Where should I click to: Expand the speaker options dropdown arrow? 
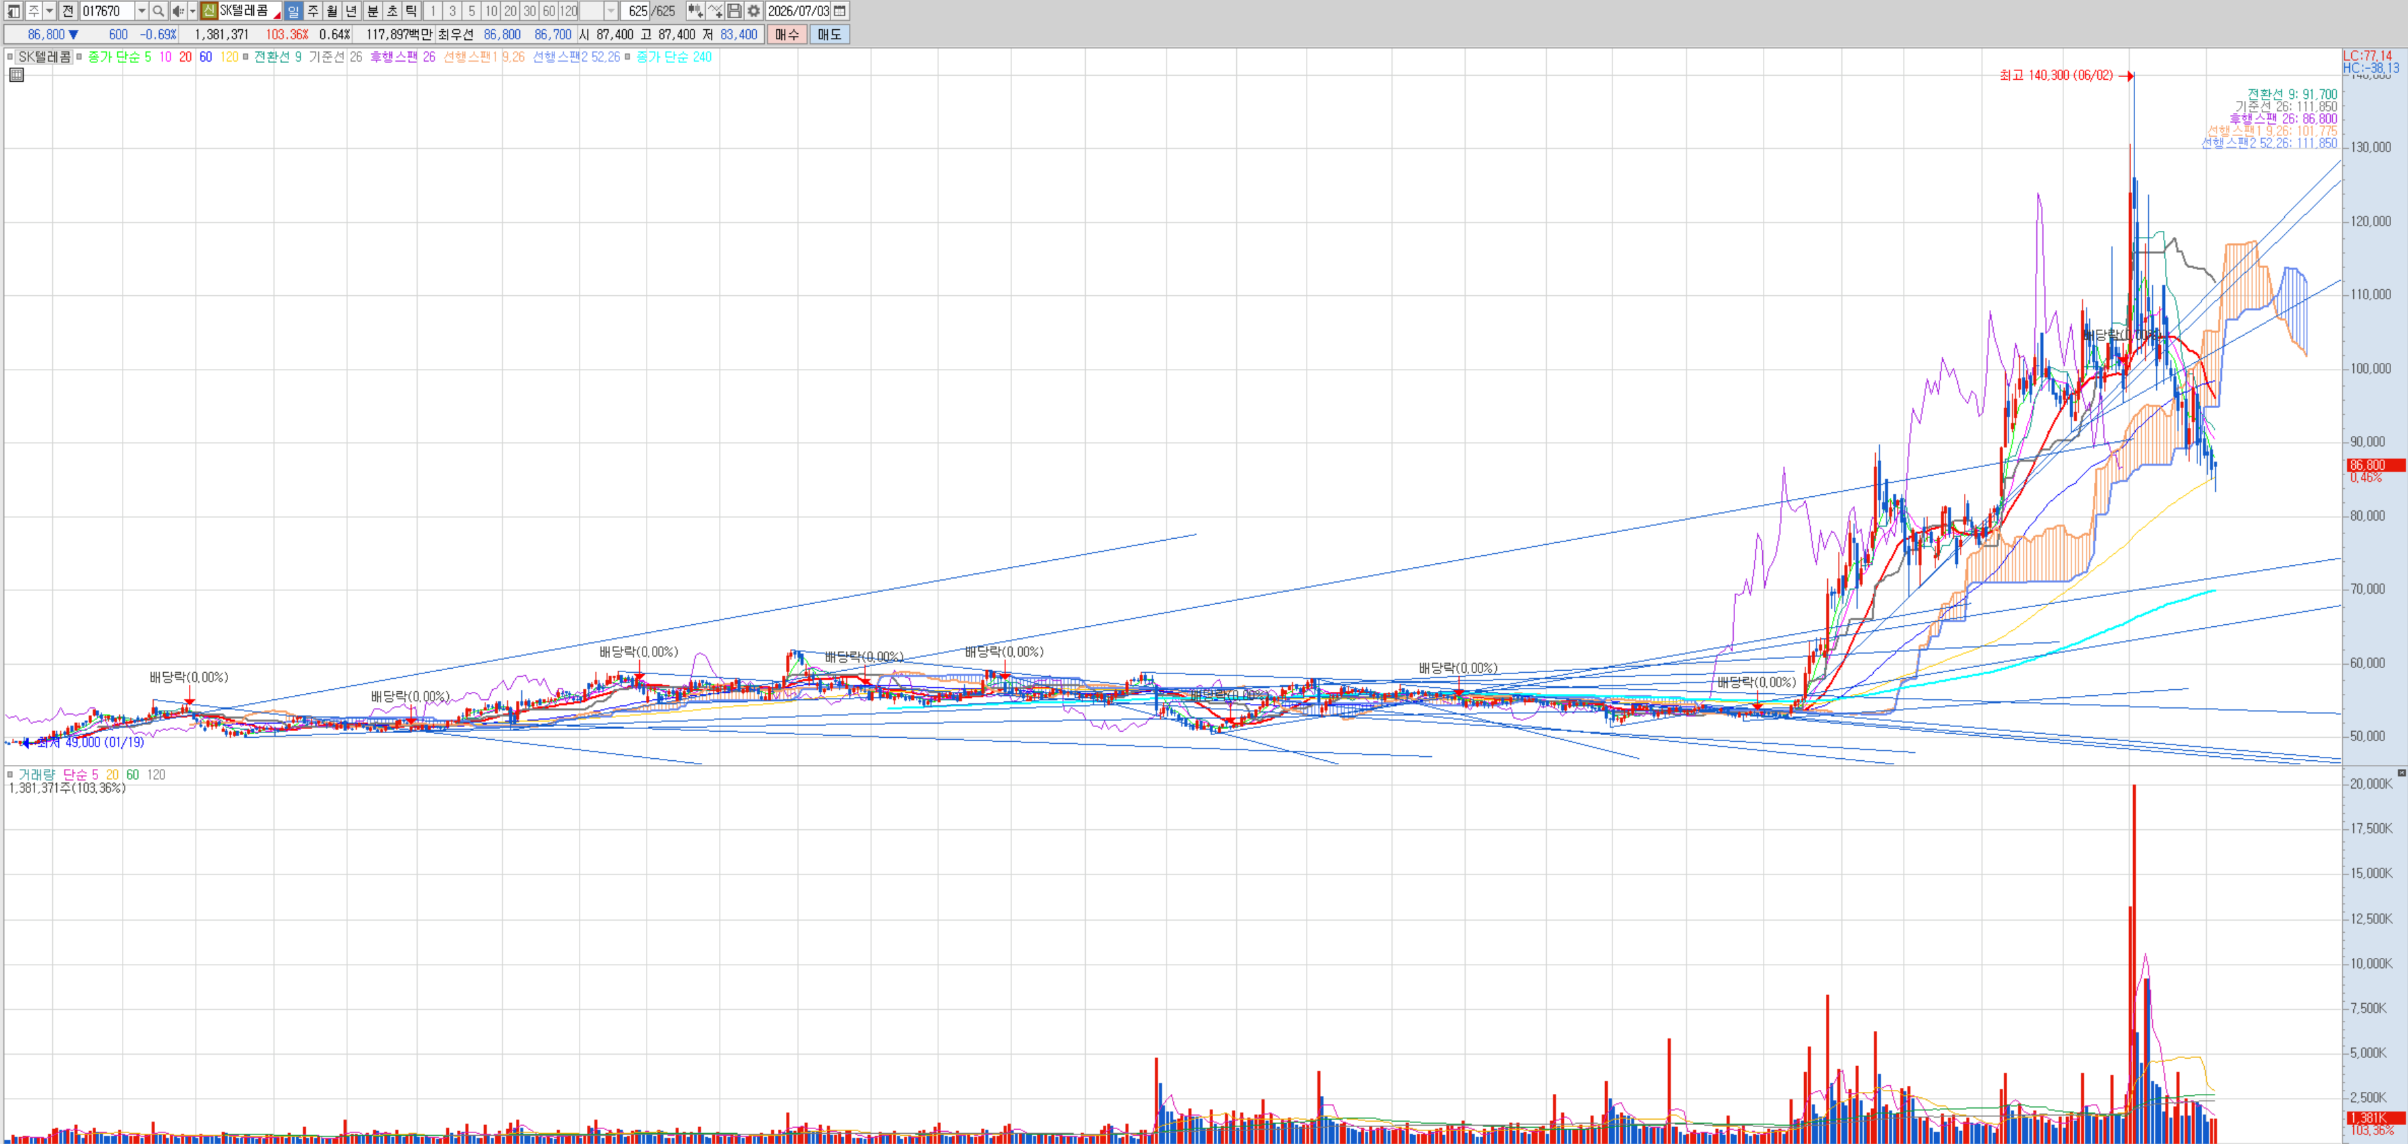coord(192,12)
